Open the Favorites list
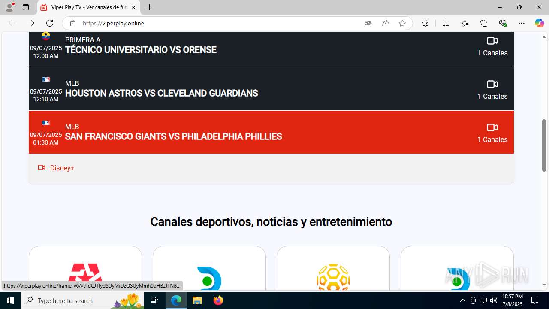Screen dimensions: 549x309 [465, 23]
